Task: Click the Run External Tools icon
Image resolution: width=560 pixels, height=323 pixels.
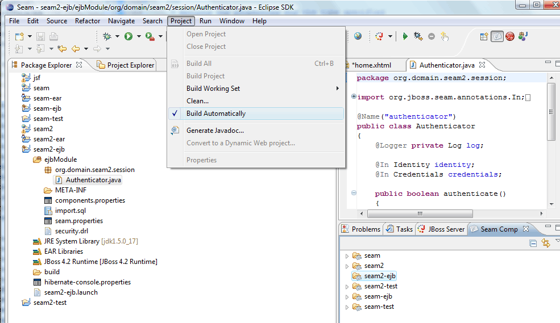Action: pyautogui.click(x=150, y=36)
